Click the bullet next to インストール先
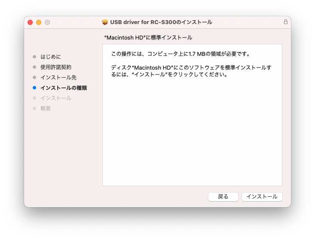This screenshot has height=239, width=315. [34, 77]
